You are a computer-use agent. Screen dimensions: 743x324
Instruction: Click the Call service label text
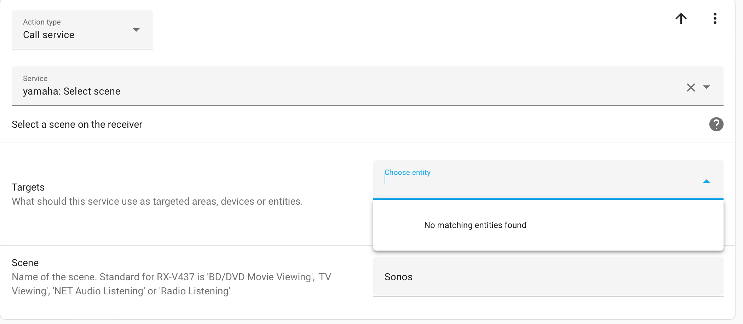click(49, 35)
